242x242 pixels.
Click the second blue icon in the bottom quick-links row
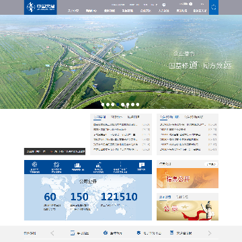(x=106, y=233)
